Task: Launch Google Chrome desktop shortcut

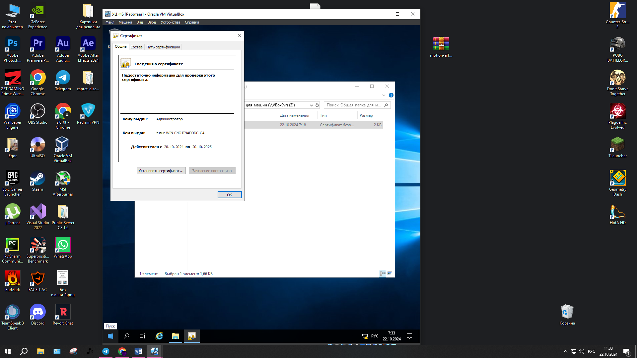Action: pos(38,83)
